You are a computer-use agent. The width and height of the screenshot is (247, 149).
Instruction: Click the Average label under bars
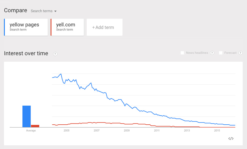(x=31, y=131)
